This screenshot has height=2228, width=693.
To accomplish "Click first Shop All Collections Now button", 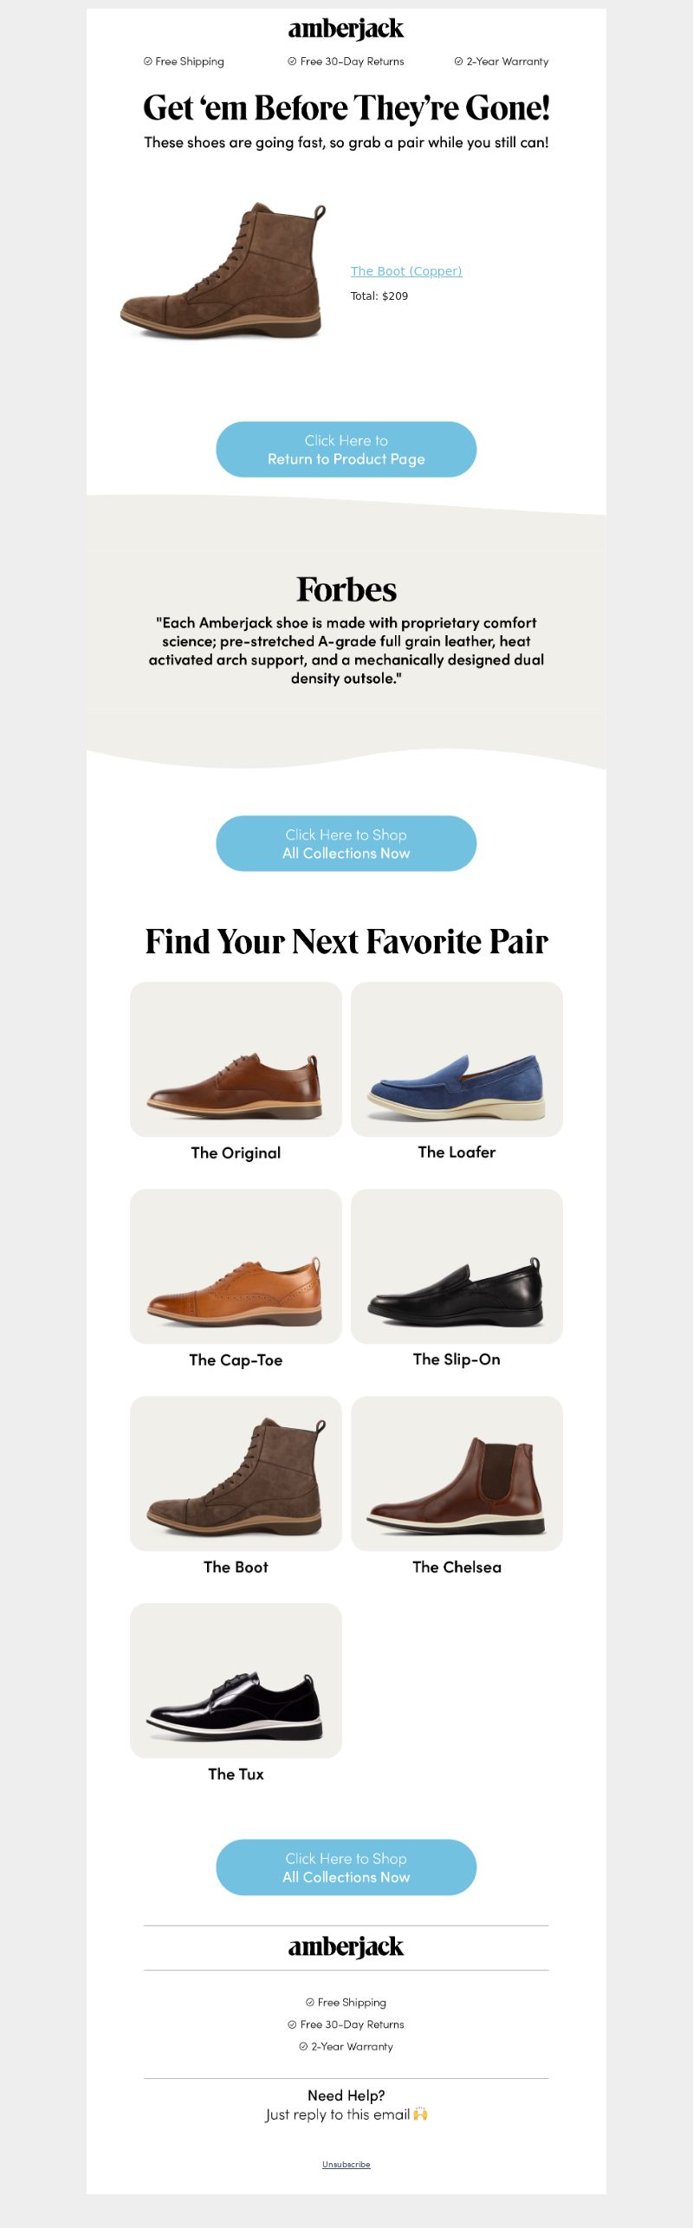I will pos(346,844).
